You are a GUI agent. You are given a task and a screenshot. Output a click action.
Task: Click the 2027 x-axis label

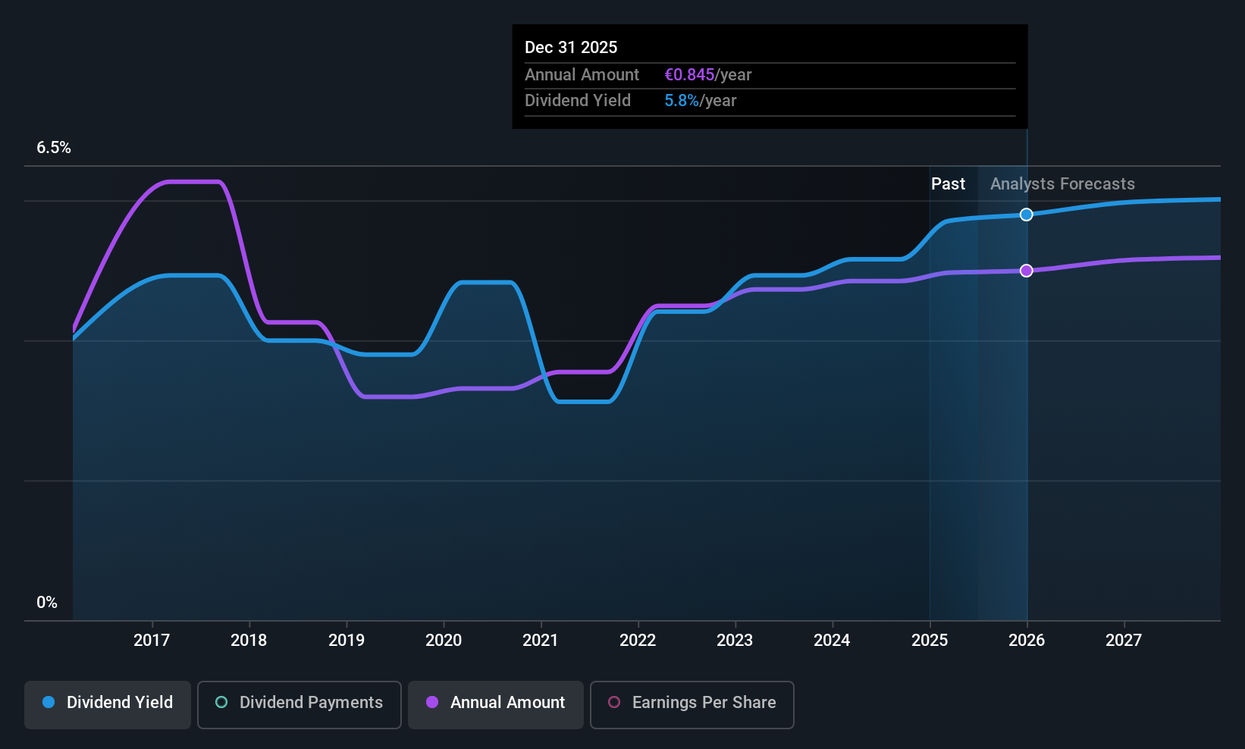pos(1124,640)
